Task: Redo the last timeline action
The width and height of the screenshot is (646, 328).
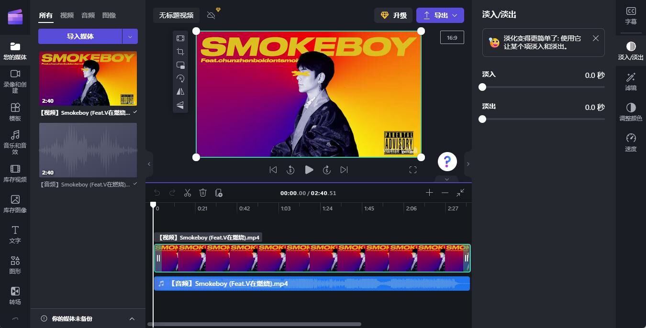Action: pyautogui.click(x=172, y=193)
